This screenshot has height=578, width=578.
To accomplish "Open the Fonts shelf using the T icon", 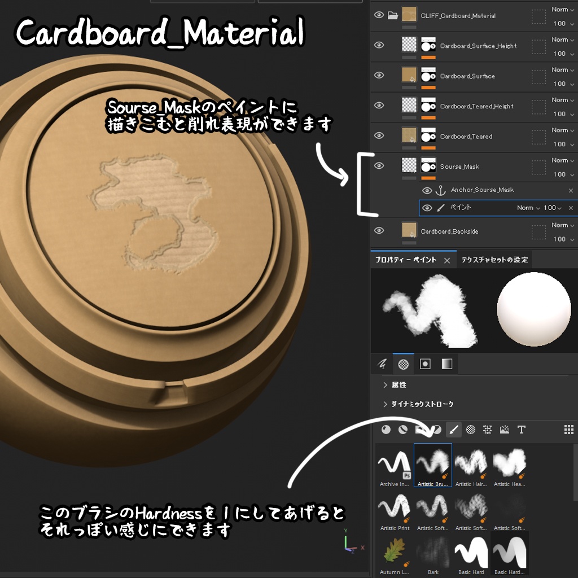I will click(522, 430).
